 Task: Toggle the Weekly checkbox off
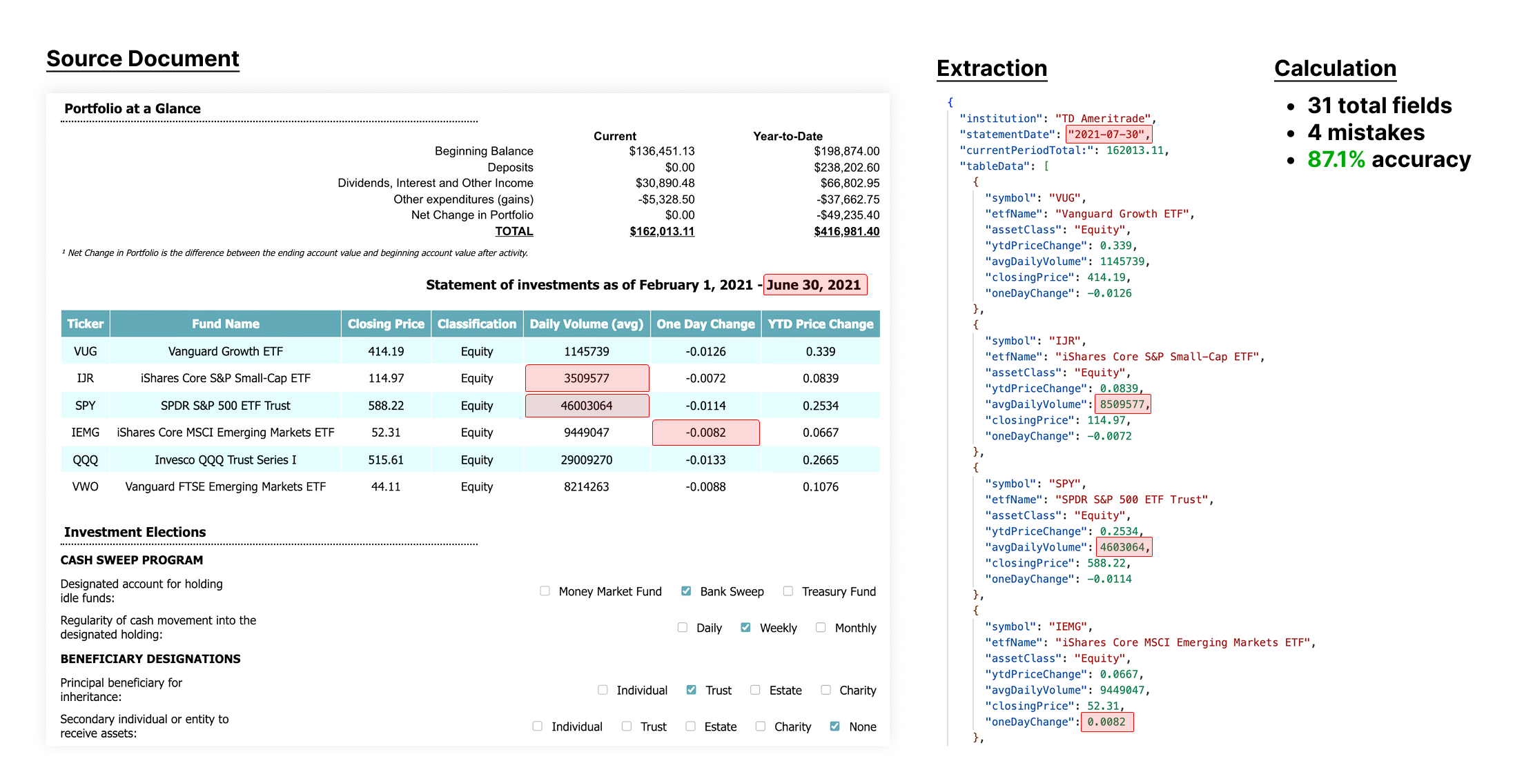click(745, 628)
